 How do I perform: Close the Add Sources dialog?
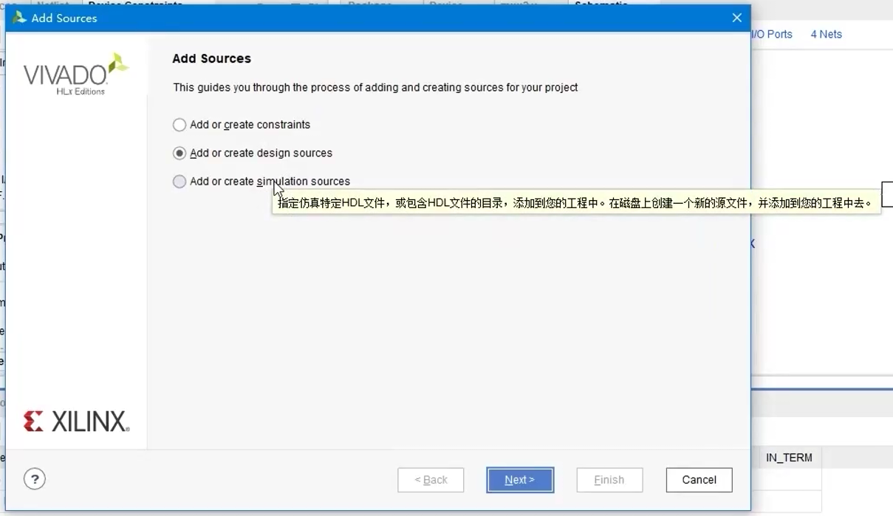click(x=736, y=18)
